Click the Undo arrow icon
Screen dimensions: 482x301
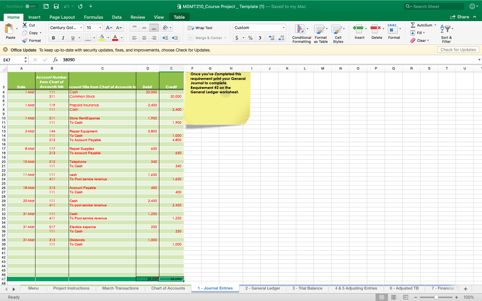(x=66, y=6)
